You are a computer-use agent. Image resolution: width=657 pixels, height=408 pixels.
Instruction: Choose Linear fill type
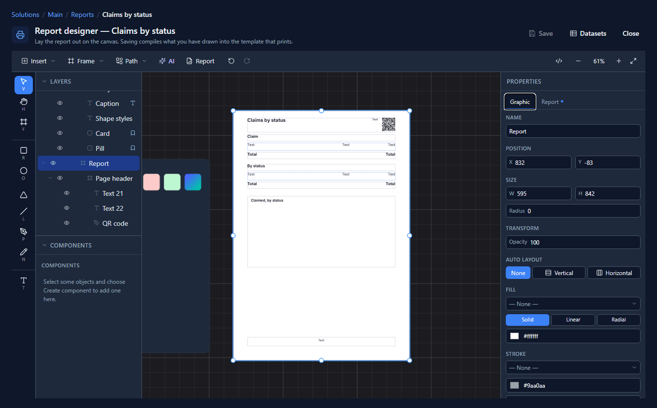(x=573, y=320)
